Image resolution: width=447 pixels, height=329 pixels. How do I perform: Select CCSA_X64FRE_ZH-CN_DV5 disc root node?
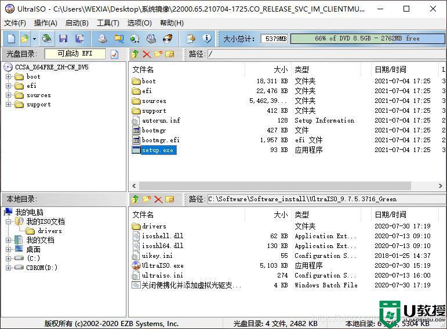(x=52, y=67)
